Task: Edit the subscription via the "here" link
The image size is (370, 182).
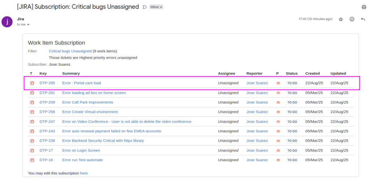Action: point(84,173)
